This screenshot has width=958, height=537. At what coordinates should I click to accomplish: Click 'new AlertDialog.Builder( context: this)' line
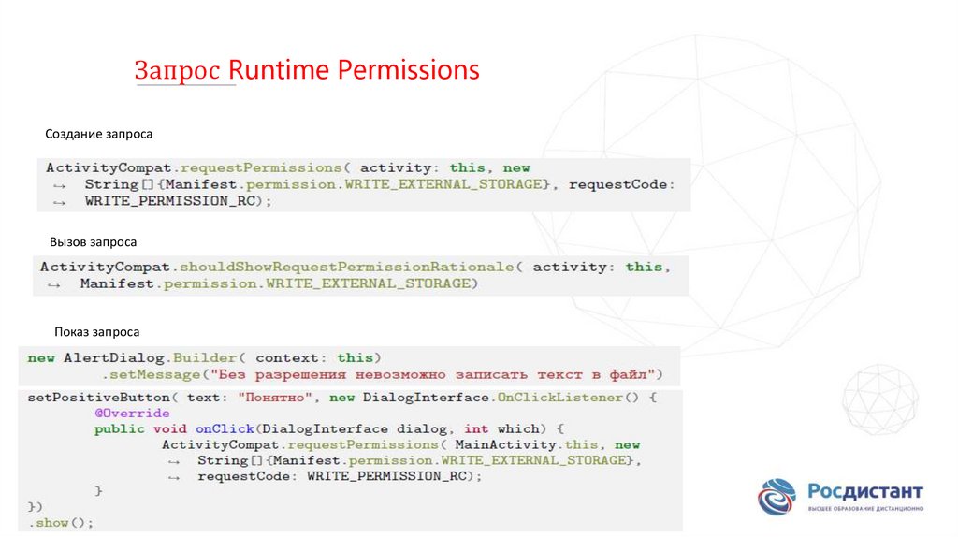click(205, 358)
